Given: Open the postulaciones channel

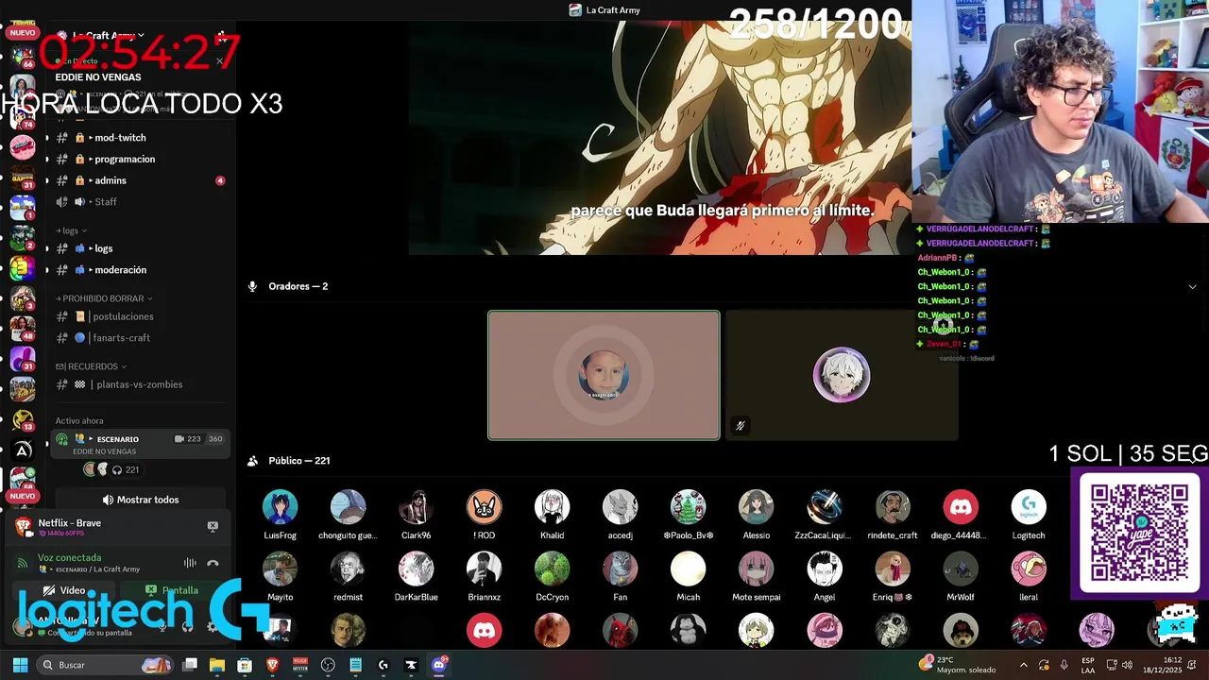Looking at the screenshot, I should (x=140, y=316).
